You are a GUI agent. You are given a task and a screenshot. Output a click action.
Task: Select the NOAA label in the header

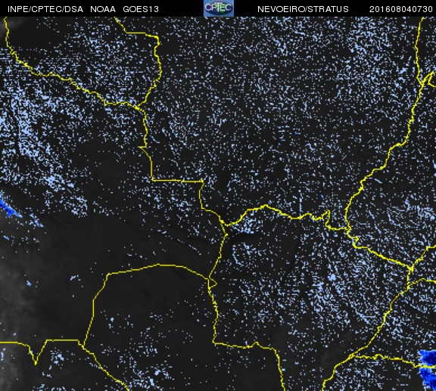click(103, 9)
